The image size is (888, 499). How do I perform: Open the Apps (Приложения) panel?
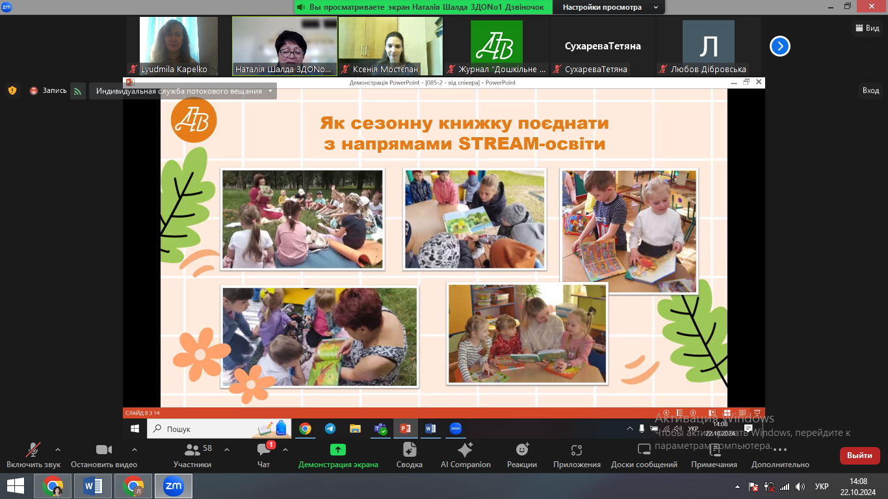click(x=577, y=450)
